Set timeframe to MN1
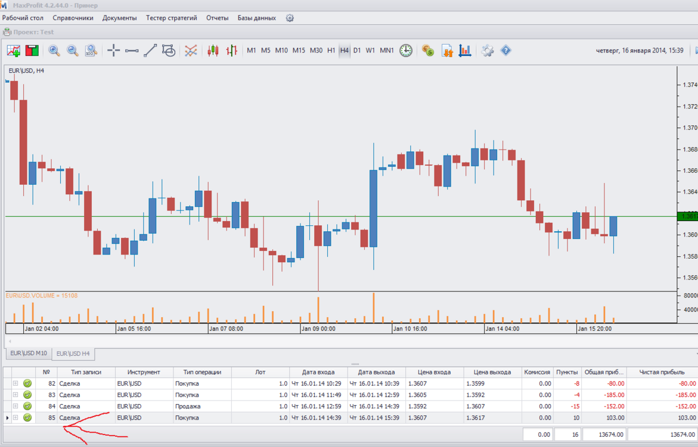The height and width of the screenshot is (447, 698). point(387,51)
